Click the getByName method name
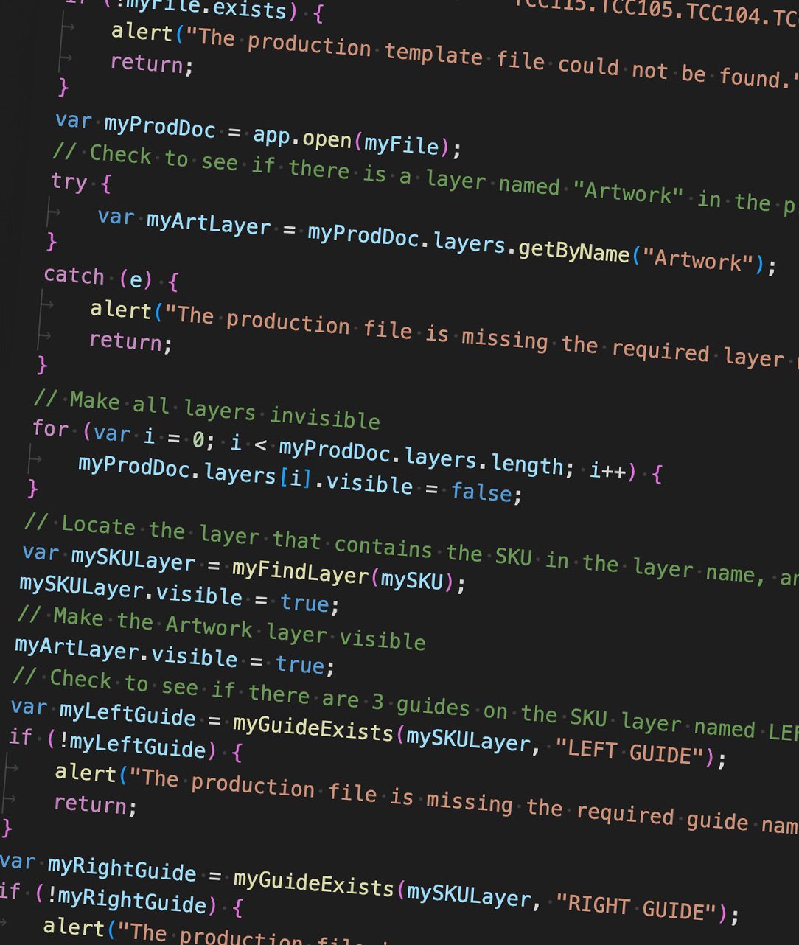 [573, 251]
